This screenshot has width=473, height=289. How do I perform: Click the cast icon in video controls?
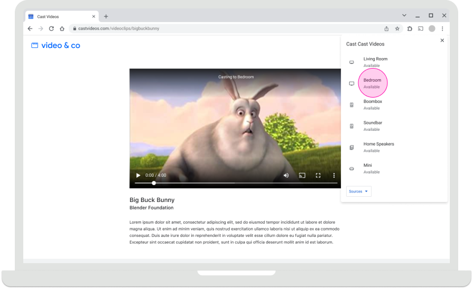click(302, 176)
